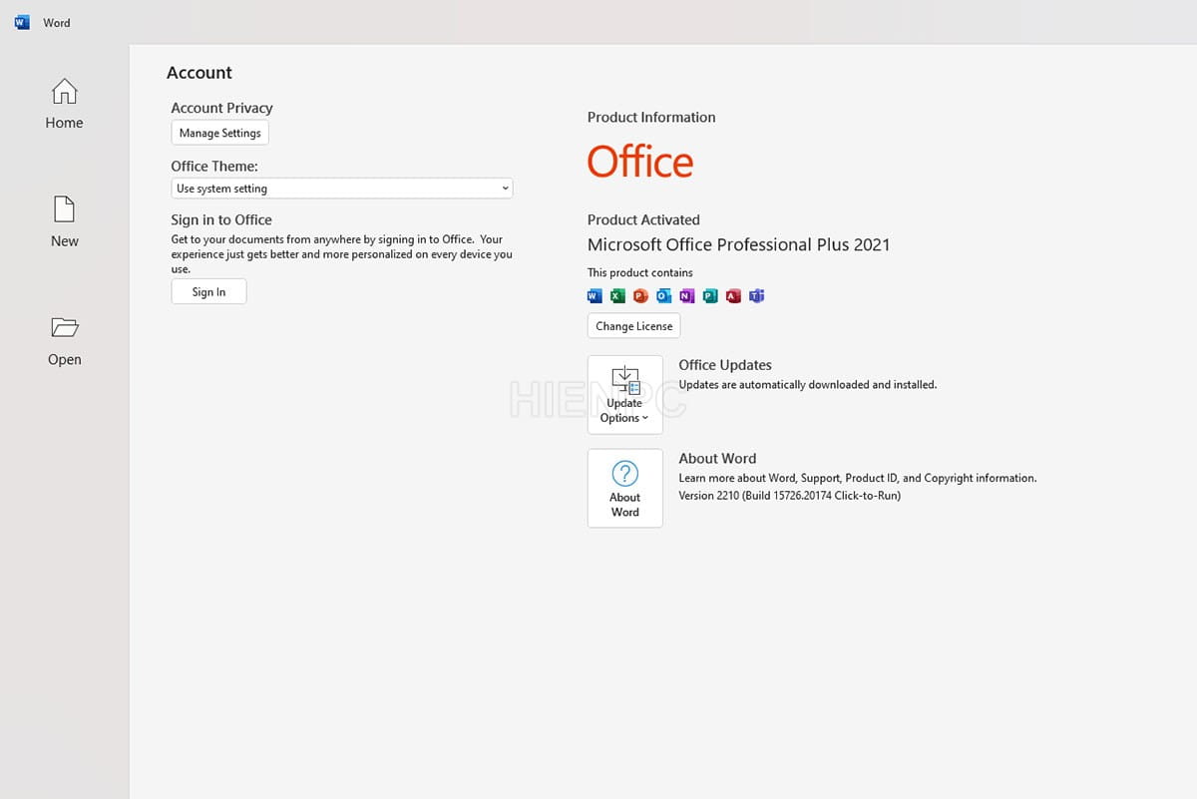
Task: Click the Account Privacy label
Action: tap(221, 108)
